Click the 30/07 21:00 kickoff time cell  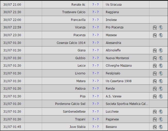[12, 5]
